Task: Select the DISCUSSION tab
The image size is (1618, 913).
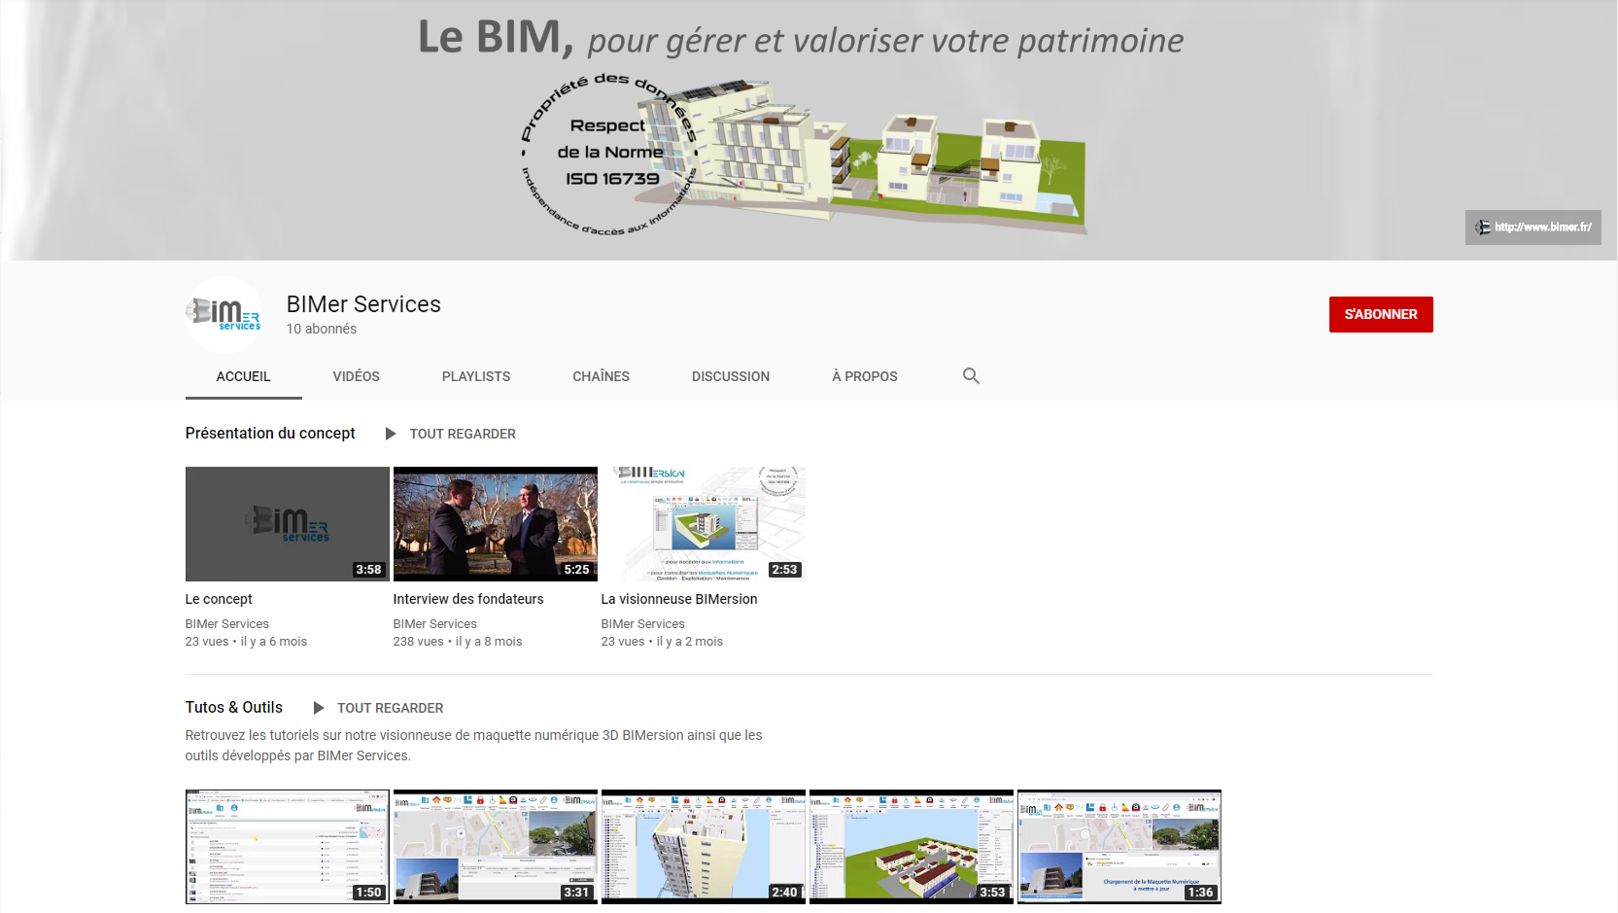Action: point(731,376)
